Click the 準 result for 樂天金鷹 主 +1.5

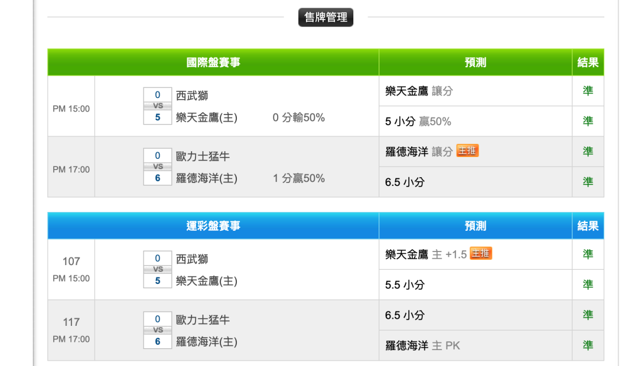point(588,254)
